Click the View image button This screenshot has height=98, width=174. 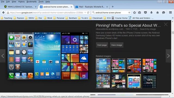click(117, 45)
